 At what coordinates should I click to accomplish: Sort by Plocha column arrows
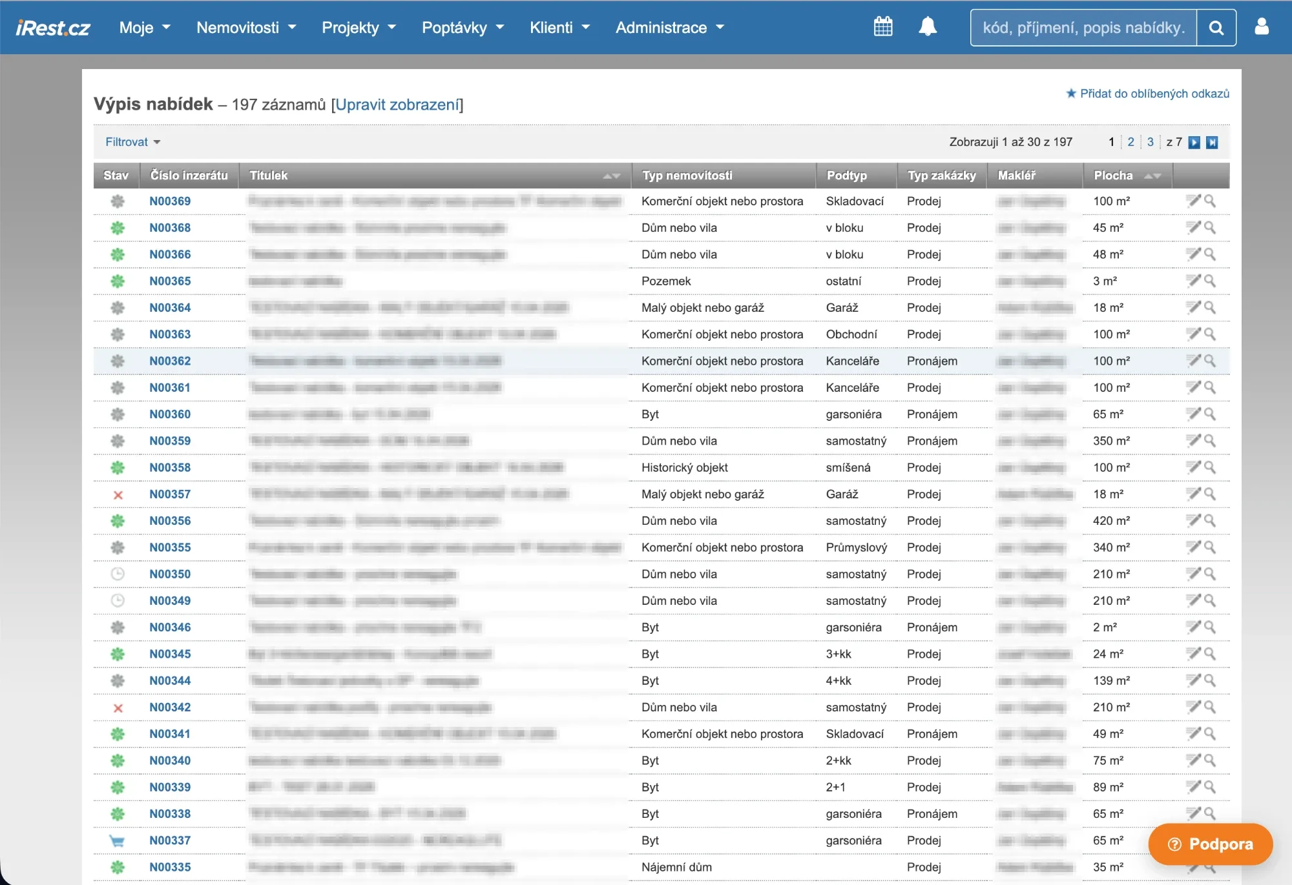click(x=1152, y=176)
